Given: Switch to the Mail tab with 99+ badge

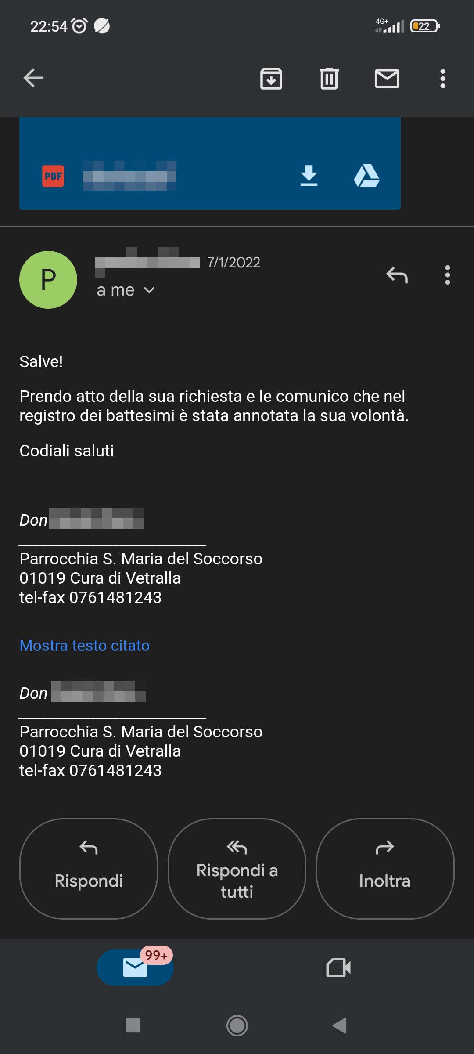Looking at the screenshot, I should pos(135,967).
